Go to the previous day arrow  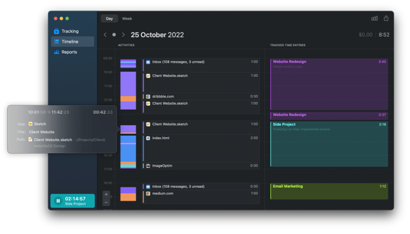tap(105, 35)
